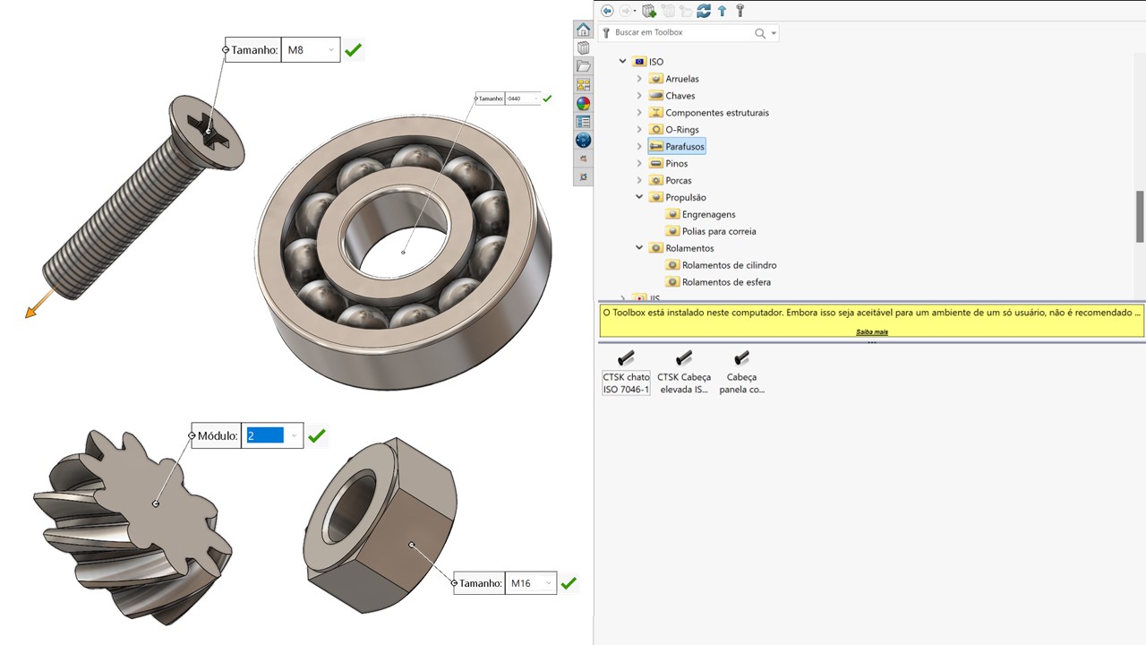Viewport: 1146px width, 645px height.
Task: Expand the Parafusos folder
Action: click(x=639, y=146)
